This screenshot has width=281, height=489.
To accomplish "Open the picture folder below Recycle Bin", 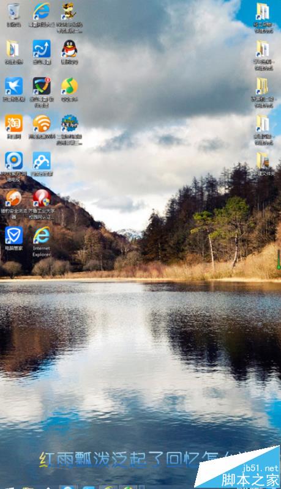I will (x=13, y=50).
